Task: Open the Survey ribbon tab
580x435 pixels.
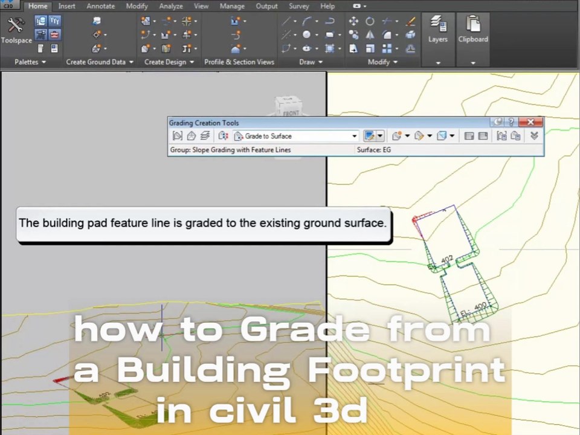Action: [x=299, y=6]
